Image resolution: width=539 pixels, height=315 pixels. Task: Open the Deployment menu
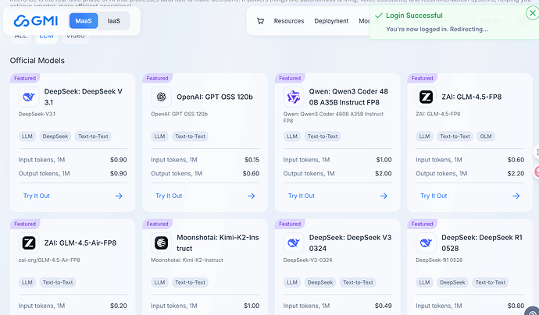coord(331,21)
